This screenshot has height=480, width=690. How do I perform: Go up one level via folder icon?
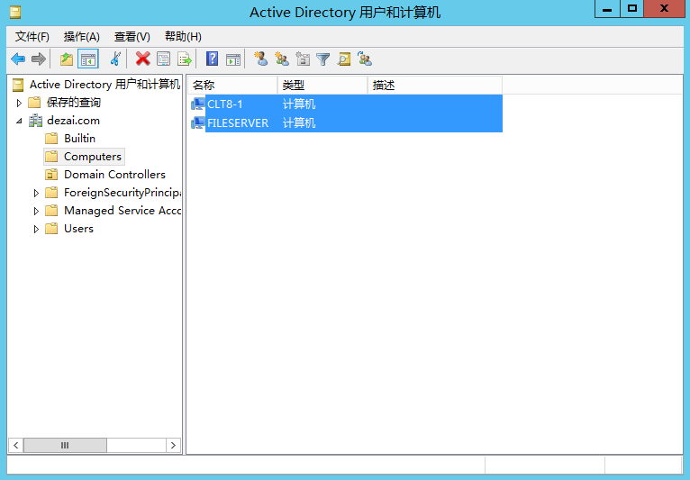[x=67, y=59]
